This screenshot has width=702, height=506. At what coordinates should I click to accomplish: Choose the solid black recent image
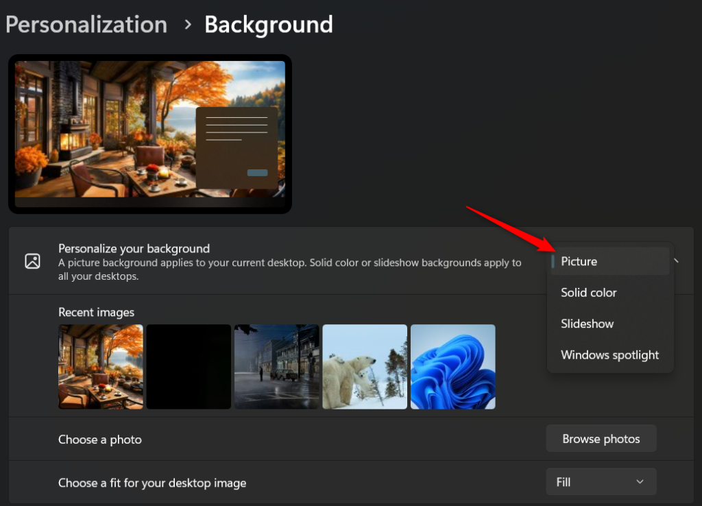coord(189,367)
